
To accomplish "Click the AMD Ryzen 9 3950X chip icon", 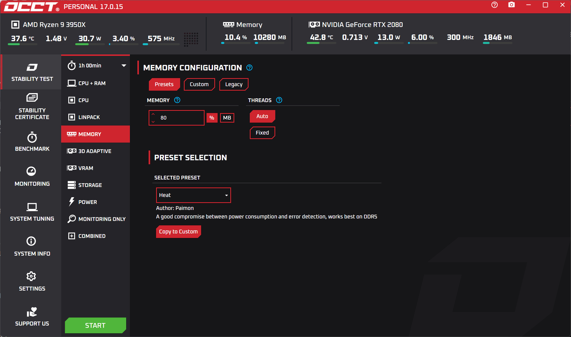I will [x=15, y=24].
